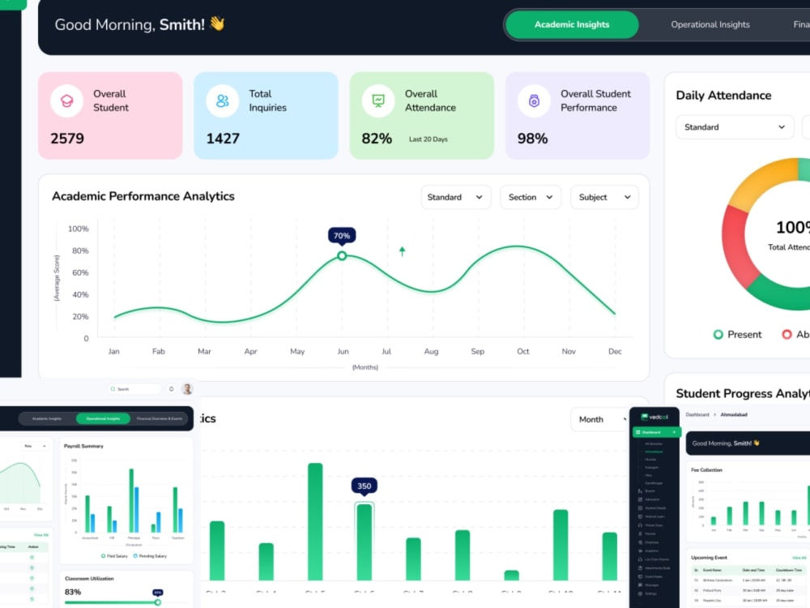Toggle the Present legend in Daily Attendance
This screenshot has width=810, height=608.
click(x=738, y=335)
